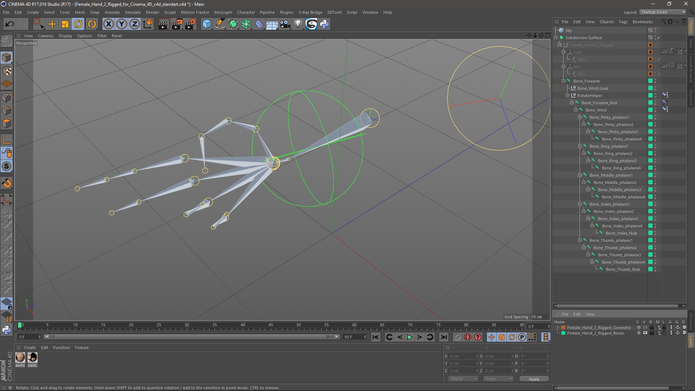This screenshot has height=391, width=695.
Task: Click Python icon in left sidebar
Action: [x=7, y=330]
